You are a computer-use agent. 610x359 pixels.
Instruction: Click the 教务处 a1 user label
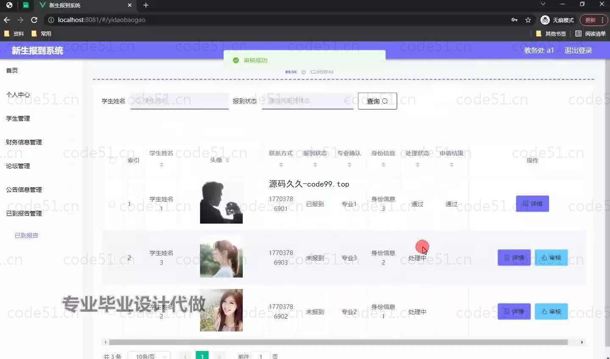[539, 50]
